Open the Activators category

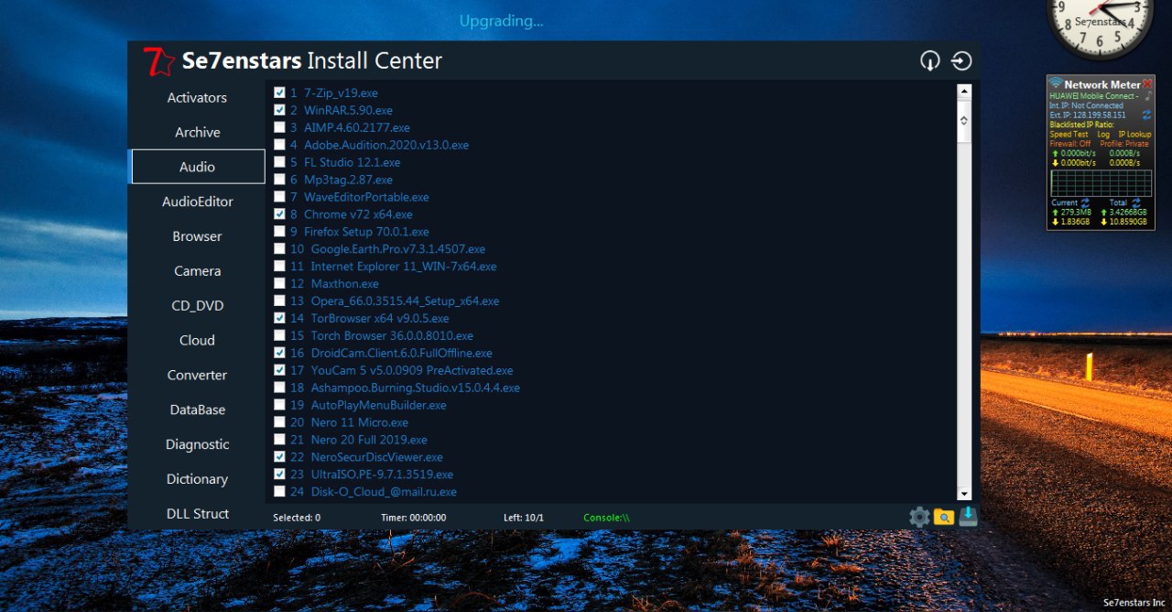(x=197, y=97)
